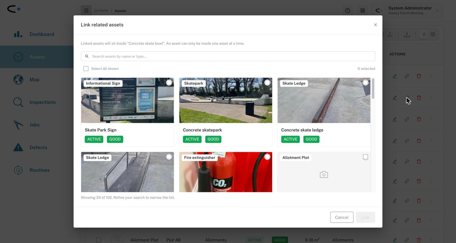
Task: Click the GOOD badge on Concrete skatepark
Action: click(213, 139)
